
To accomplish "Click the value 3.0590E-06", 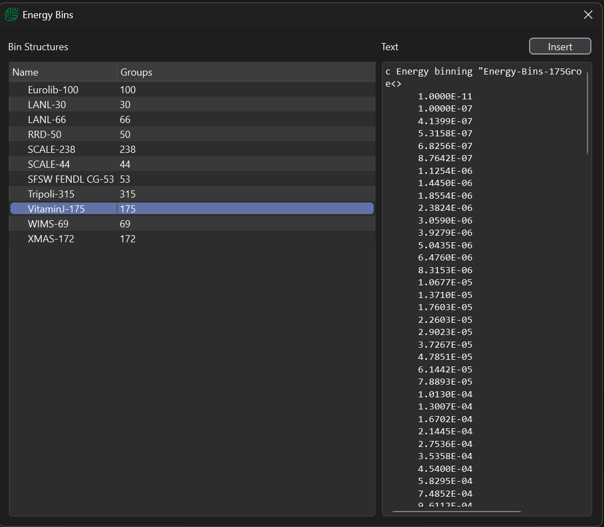I will 445,221.
